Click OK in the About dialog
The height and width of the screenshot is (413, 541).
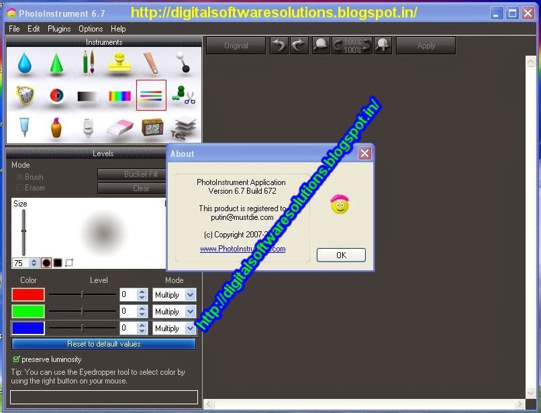341,255
